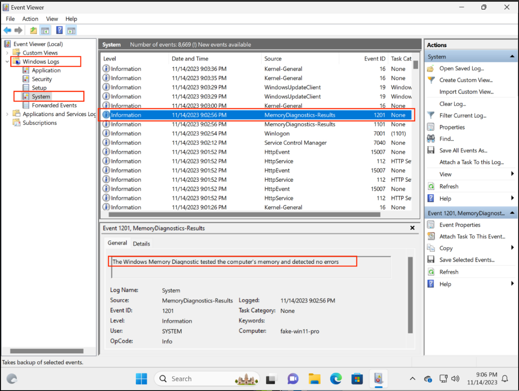Screen dimensions: 519x391
Task: Switch to the Details tab
Action: (x=141, y=243)
